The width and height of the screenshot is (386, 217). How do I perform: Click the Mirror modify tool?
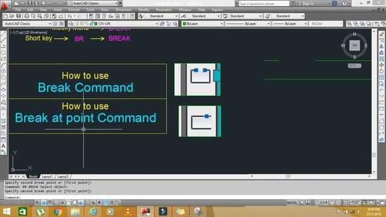tap(381, 46)
